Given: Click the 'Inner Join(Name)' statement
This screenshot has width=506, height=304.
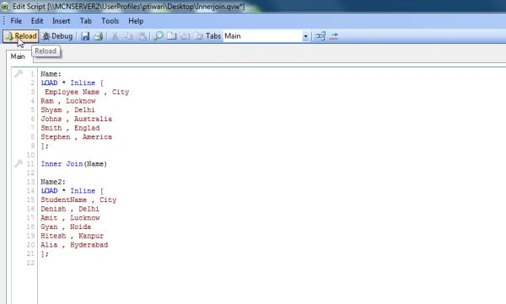Looking at the screenshot, I should coord(74,163).
